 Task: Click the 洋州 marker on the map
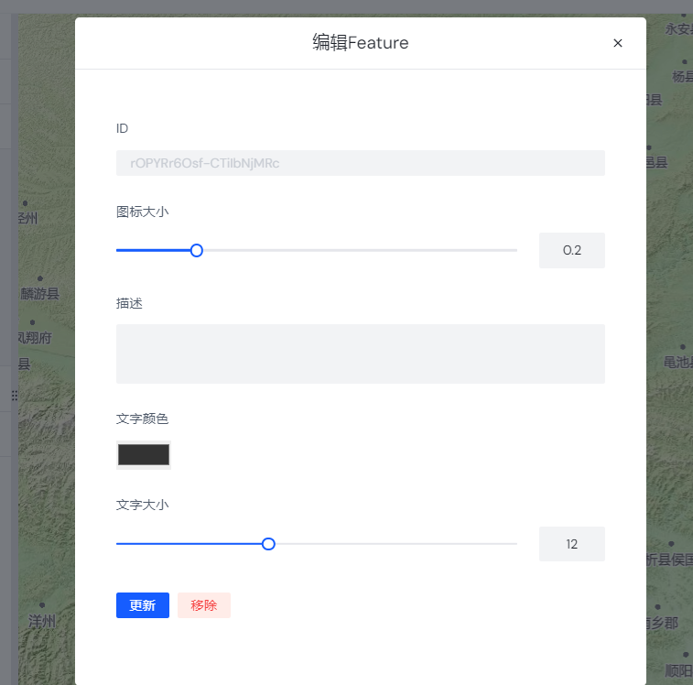coord(42,607)
